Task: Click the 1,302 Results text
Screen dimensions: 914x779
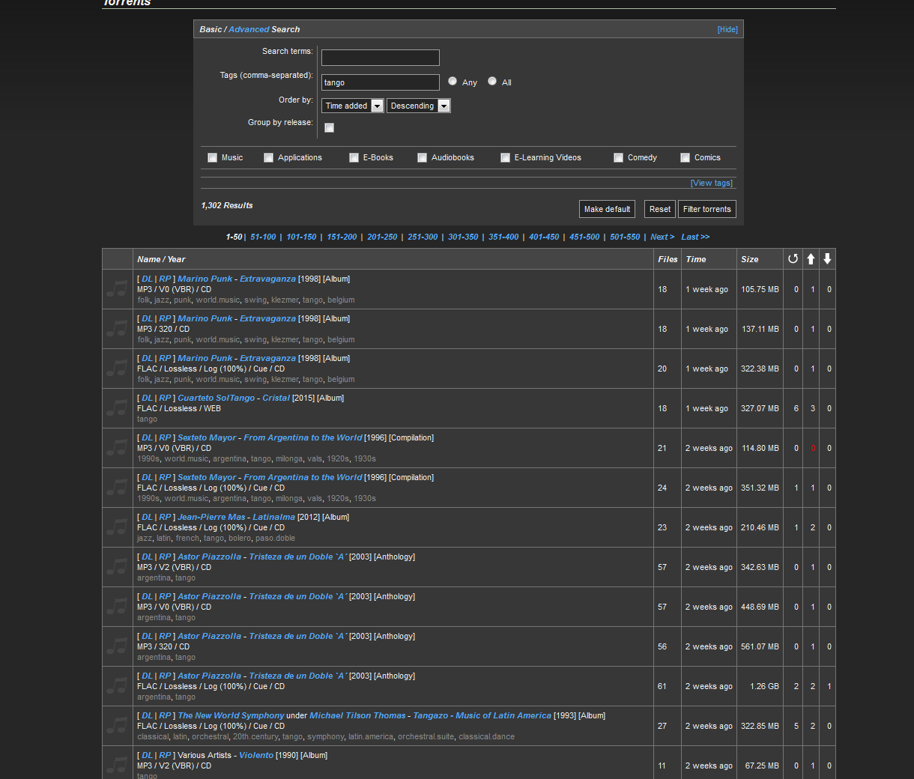Action: tap(227, 205)
